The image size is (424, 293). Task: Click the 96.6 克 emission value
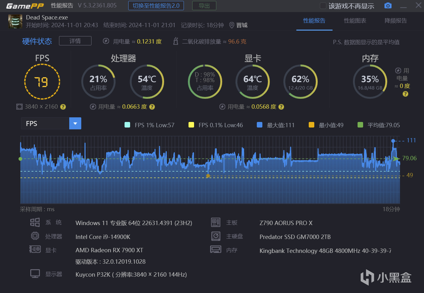coord(237,41)
